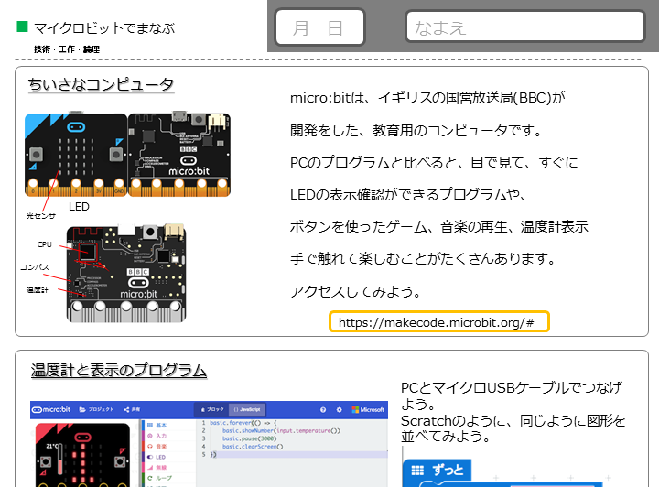Select the 音楽 block category

(x=157, y=446)
